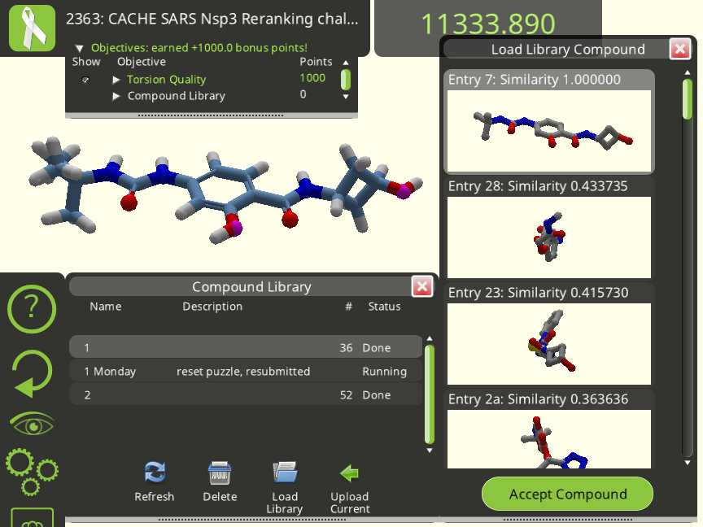
Task: Click the green gears icon
Action: pyautogui.click(x=32, y=470)
